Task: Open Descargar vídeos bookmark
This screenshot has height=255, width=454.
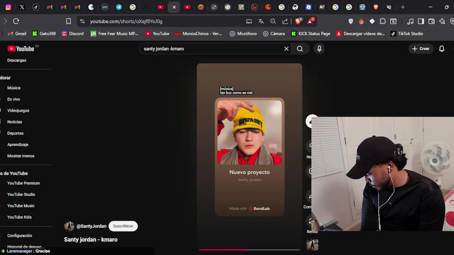Action: (360, 34)
